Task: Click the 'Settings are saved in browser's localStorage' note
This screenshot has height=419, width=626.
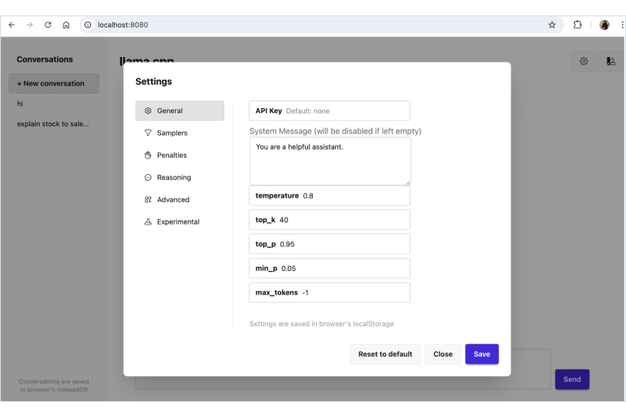Action: [x=321, y=324]
